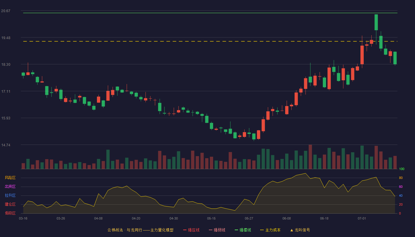Click the 20.67 price axis label

(6, 11)
